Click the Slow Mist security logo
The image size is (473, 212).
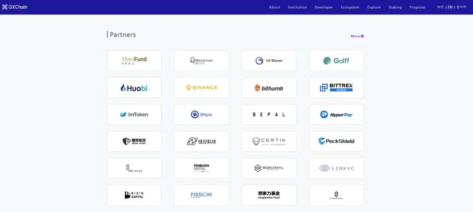click(134, 141)
